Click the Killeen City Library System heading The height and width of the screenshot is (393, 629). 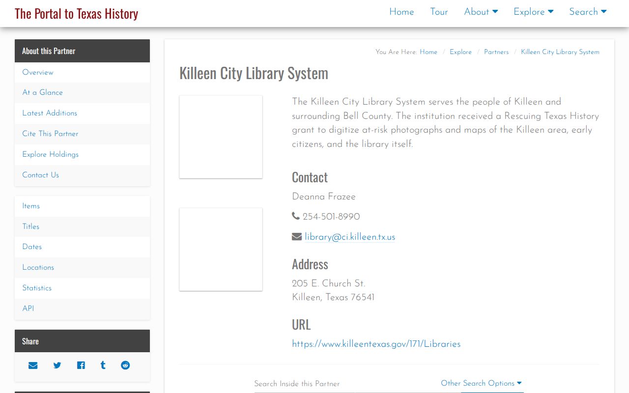[x=254, y=73]
